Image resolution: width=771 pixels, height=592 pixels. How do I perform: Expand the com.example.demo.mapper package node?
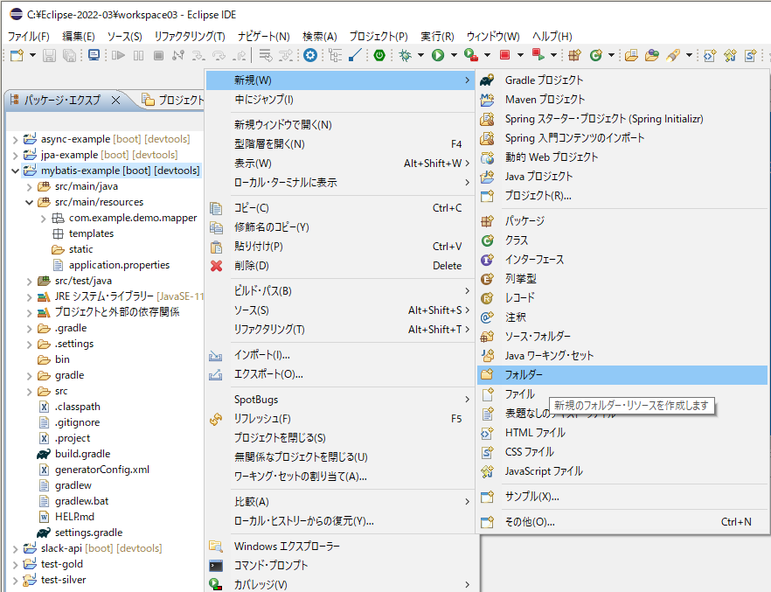click(x=44, y=219)
